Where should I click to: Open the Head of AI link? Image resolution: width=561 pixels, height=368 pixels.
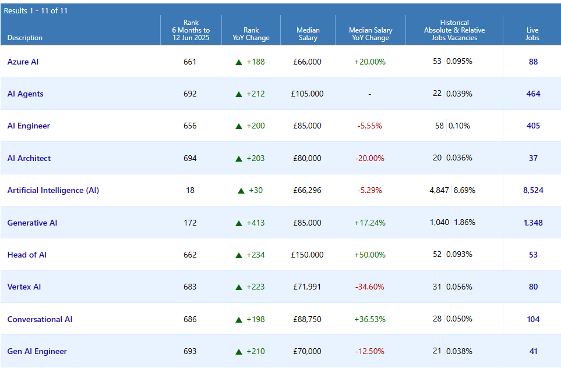pyautogui.click(x=27, y=255)
